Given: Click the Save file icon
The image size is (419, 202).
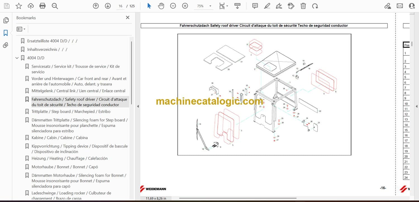Looking at the screenshot, I should (x=7, y=6).
